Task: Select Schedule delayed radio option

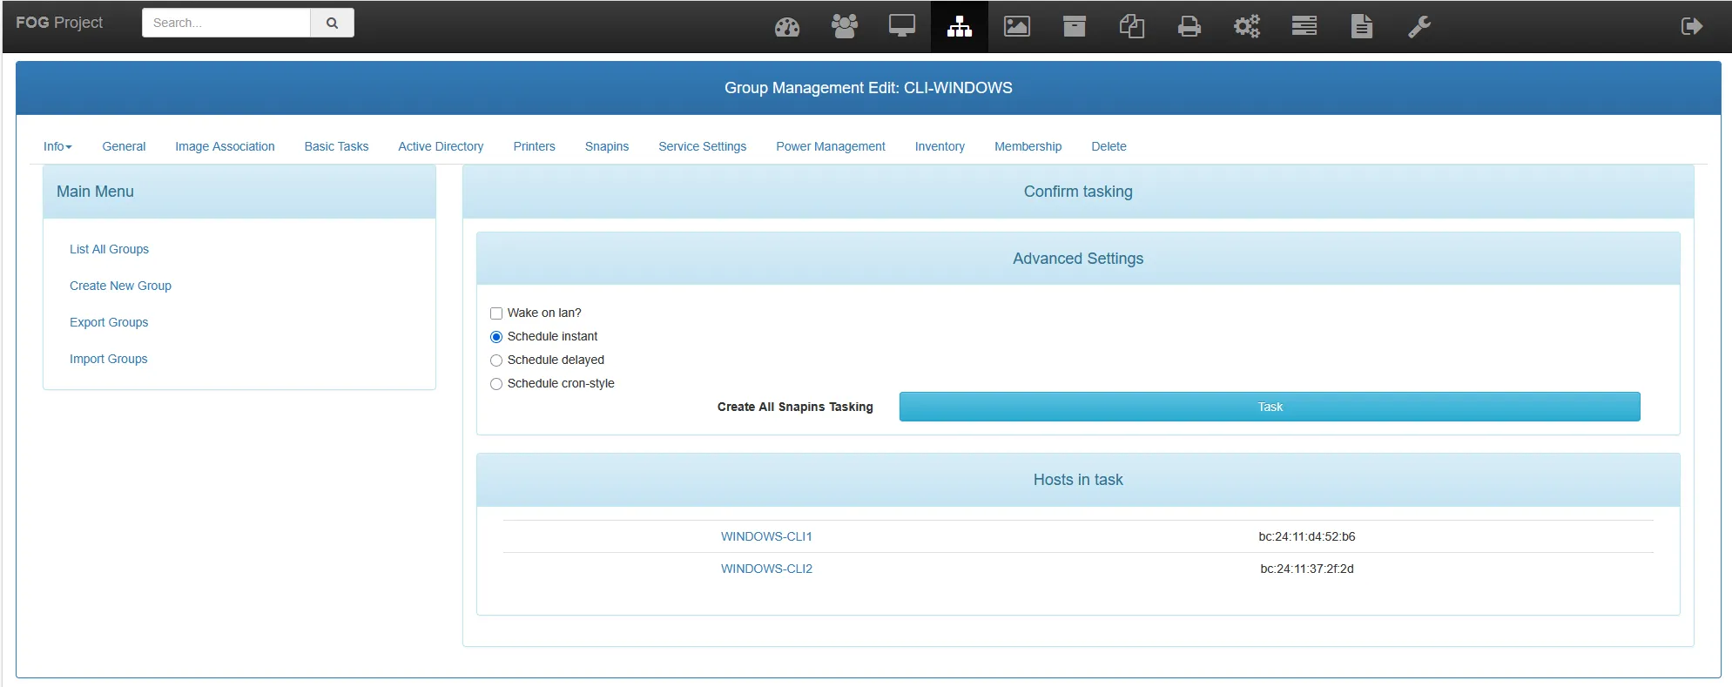Action: click(x=496, y=360)
